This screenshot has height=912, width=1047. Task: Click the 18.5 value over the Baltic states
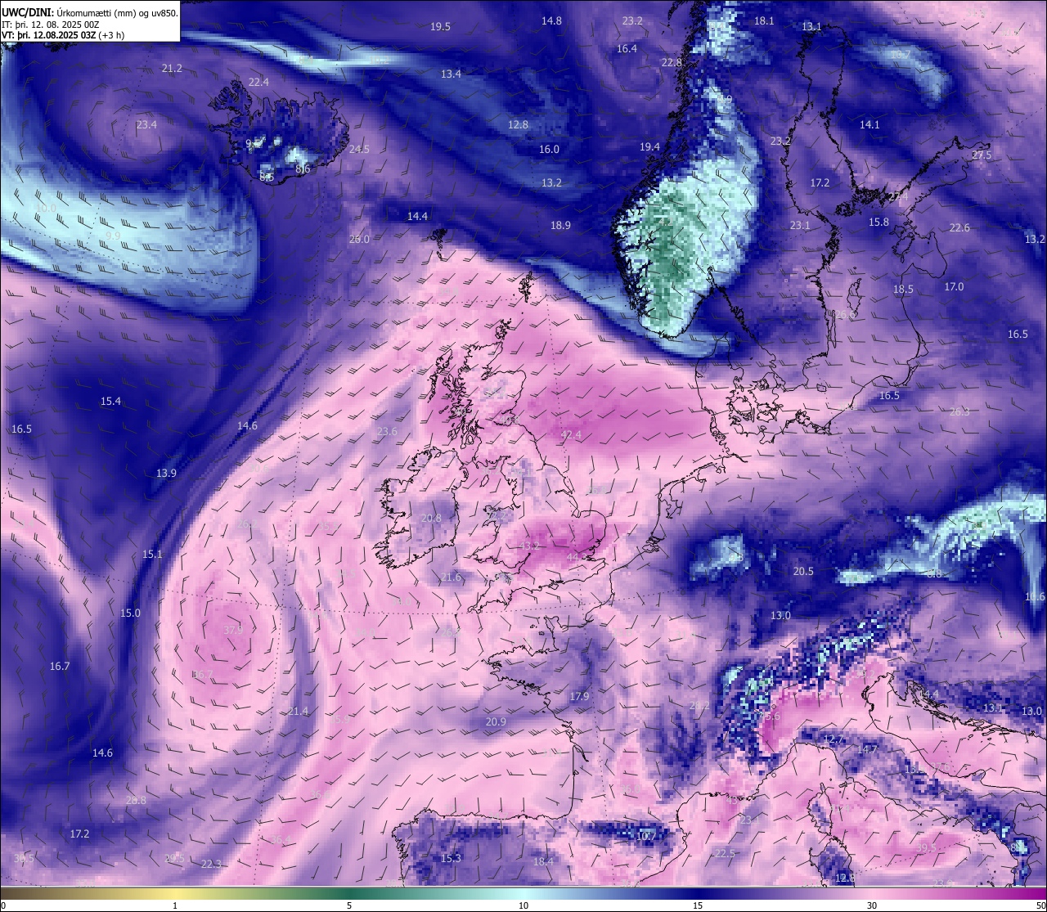(x=903, y=290)
